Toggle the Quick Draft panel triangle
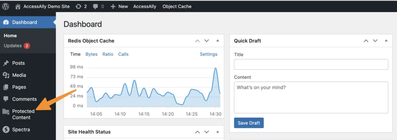The height and width of the screenshot is (140, 397). [386, 41]
